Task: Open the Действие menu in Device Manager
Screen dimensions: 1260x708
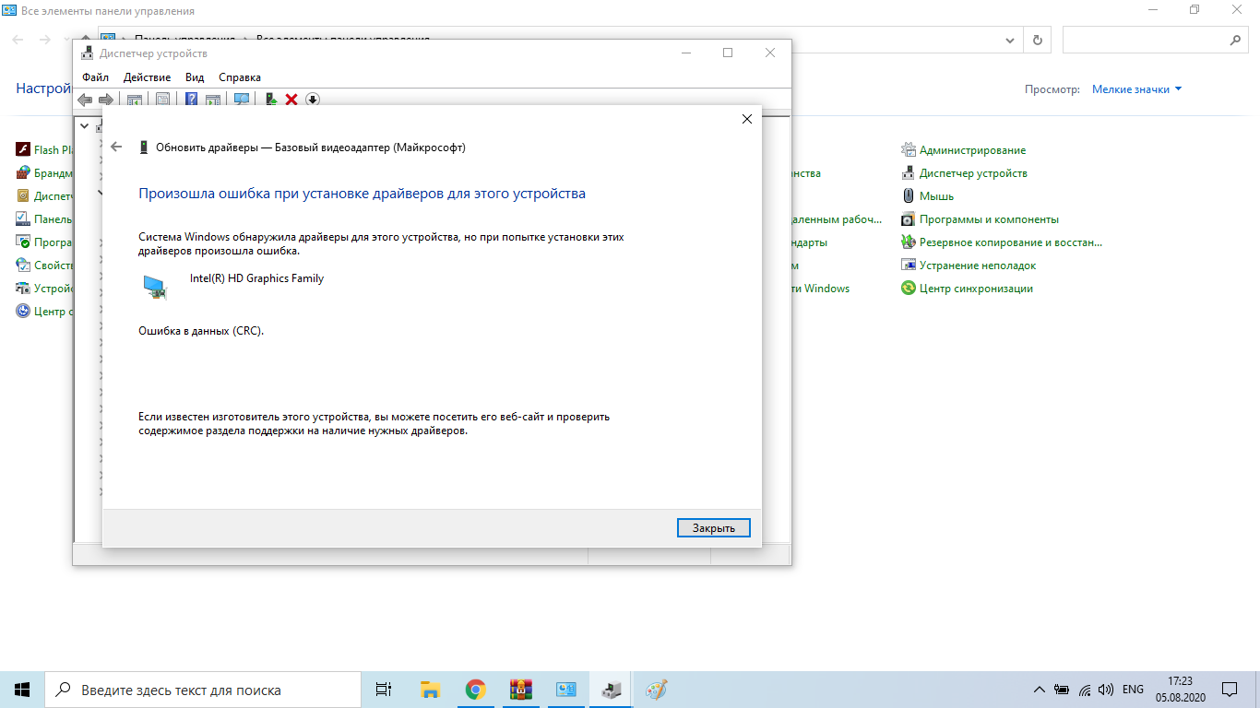Action: [147, 77]
